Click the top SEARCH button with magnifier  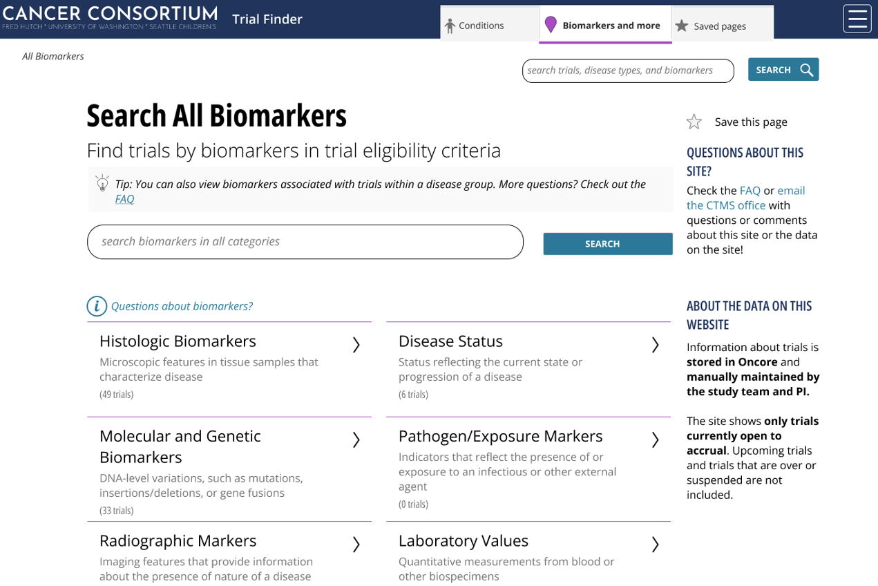coord(783,70)
